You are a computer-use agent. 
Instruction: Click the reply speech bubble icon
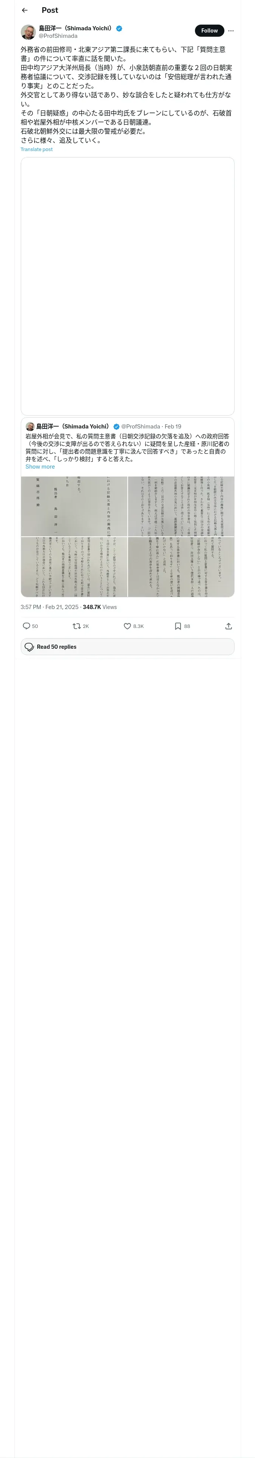pyautogui.click(x=26, y=626)
